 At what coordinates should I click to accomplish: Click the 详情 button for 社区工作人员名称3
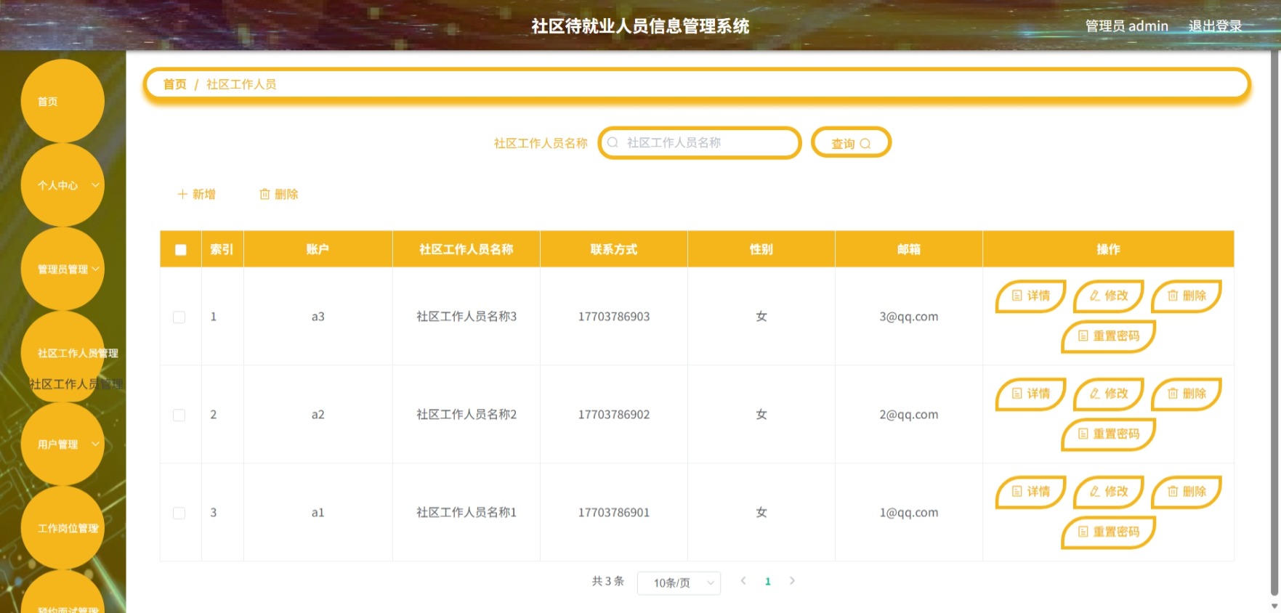(x=1030, y=296)
